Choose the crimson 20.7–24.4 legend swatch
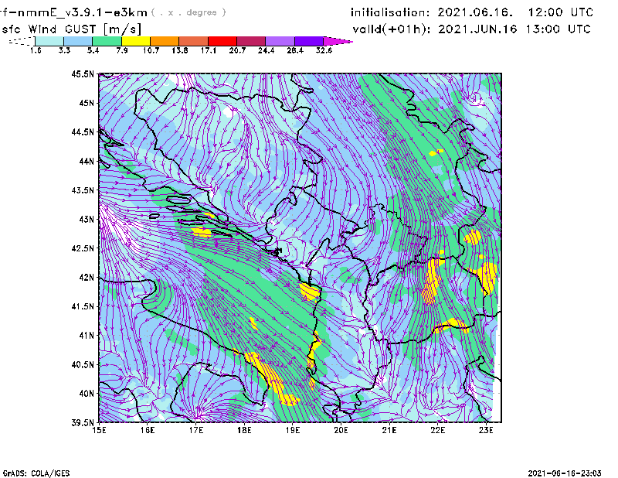The image size is (618, 478). [251, 41]
